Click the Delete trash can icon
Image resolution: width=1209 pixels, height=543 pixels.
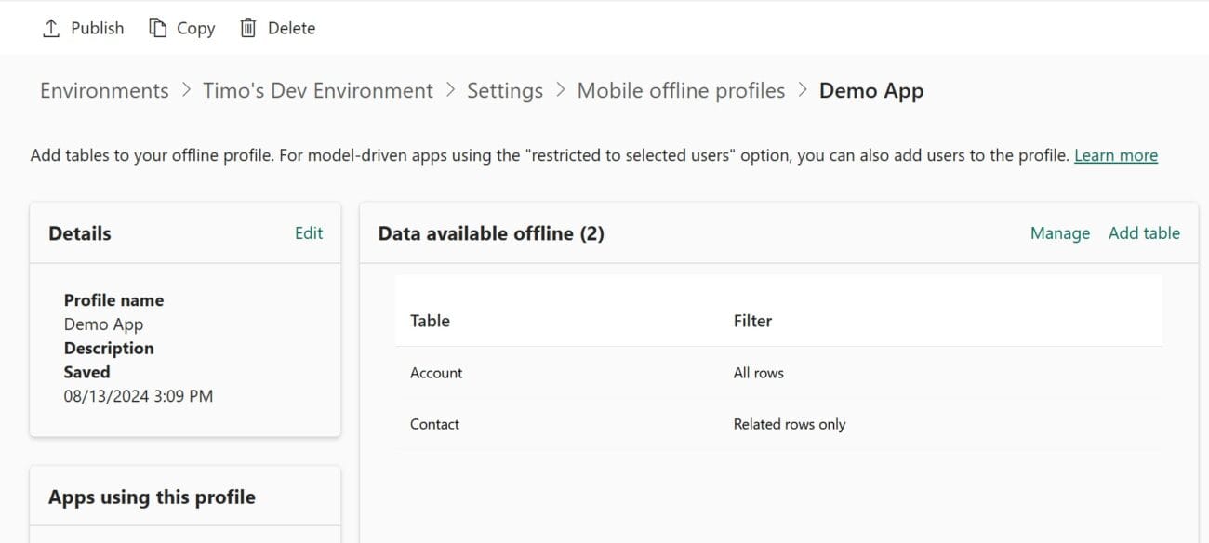(x=247, y=28)
